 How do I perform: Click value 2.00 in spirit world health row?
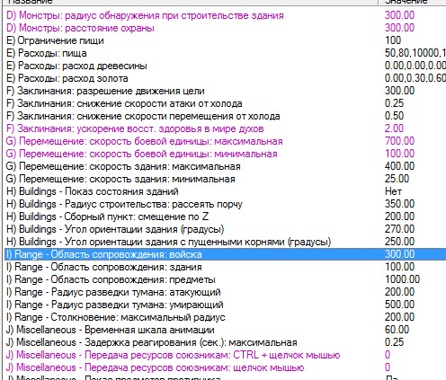(x=395, y=128)
